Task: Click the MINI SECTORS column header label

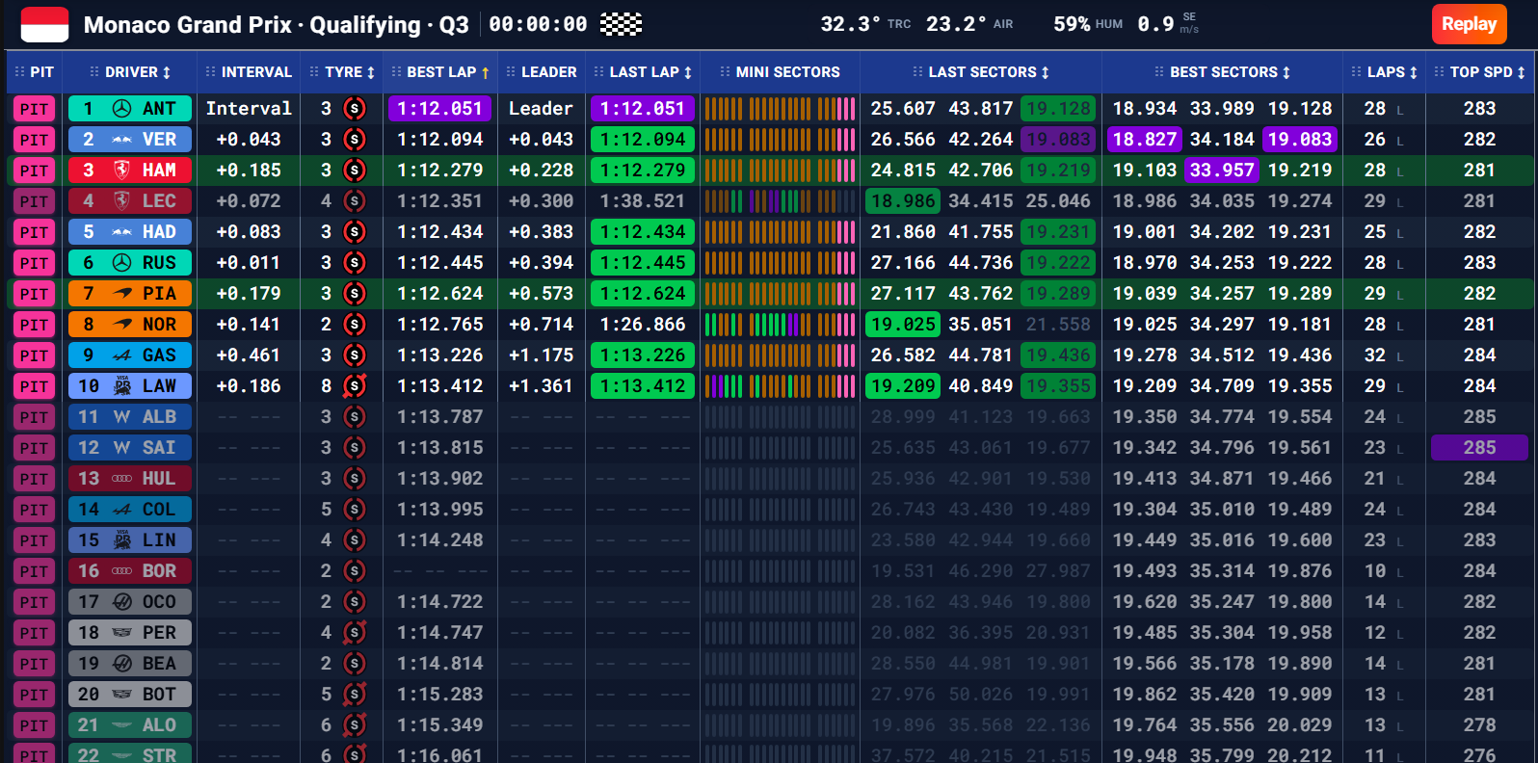Action: pyautogui.click(x=788, y=72)
